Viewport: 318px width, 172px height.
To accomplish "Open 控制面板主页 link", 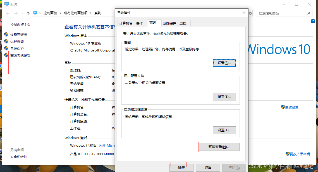I will (20, 25).
